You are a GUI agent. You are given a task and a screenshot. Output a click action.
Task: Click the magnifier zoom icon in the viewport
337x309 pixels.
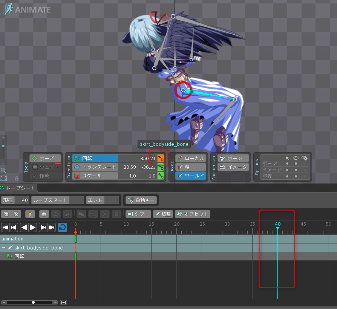3,170
